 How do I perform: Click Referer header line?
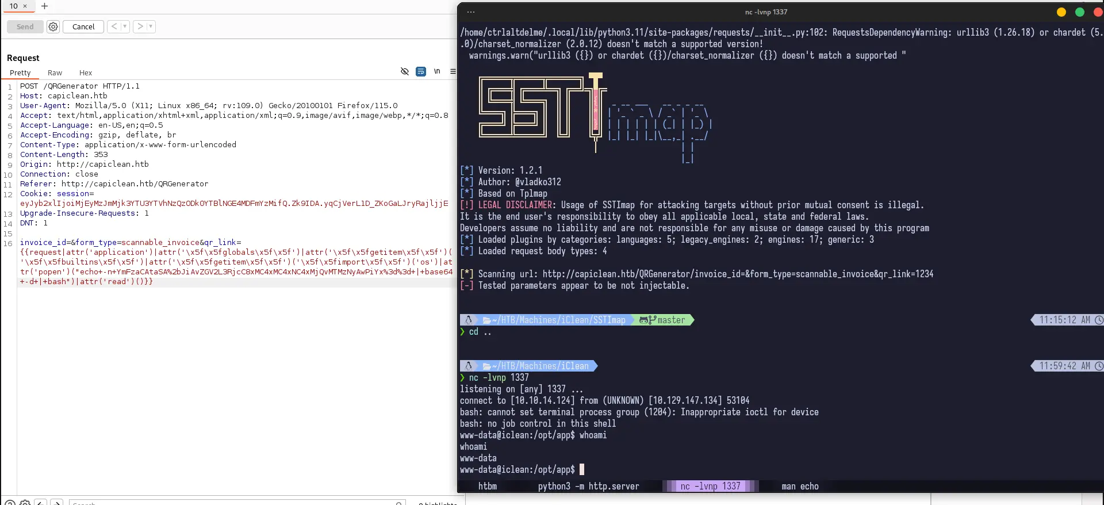[x=114, y=184]
